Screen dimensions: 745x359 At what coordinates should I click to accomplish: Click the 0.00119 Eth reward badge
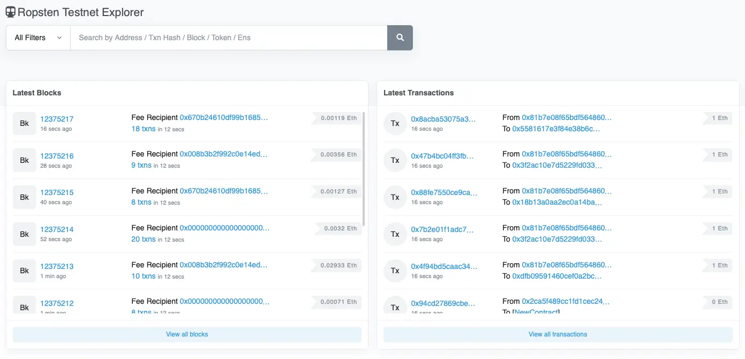click(336, 118)
